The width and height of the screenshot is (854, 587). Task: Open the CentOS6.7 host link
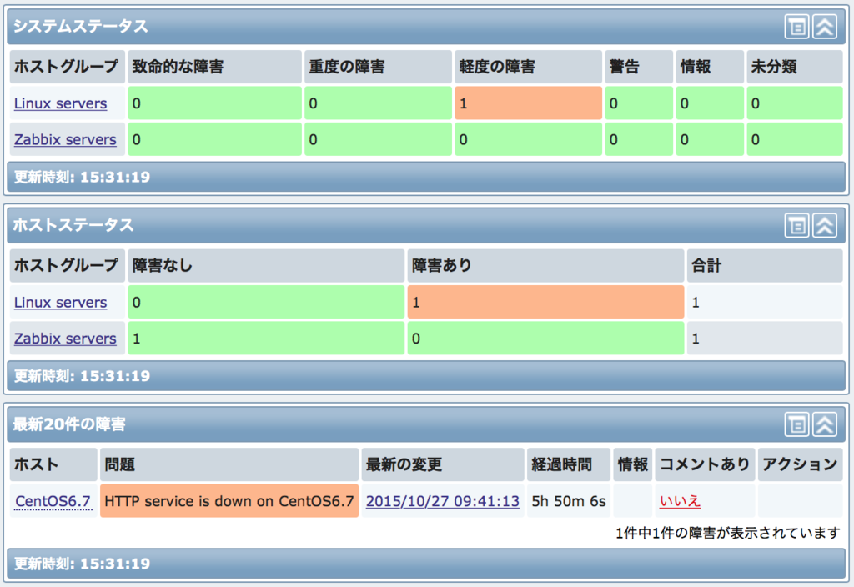(53, 501)
